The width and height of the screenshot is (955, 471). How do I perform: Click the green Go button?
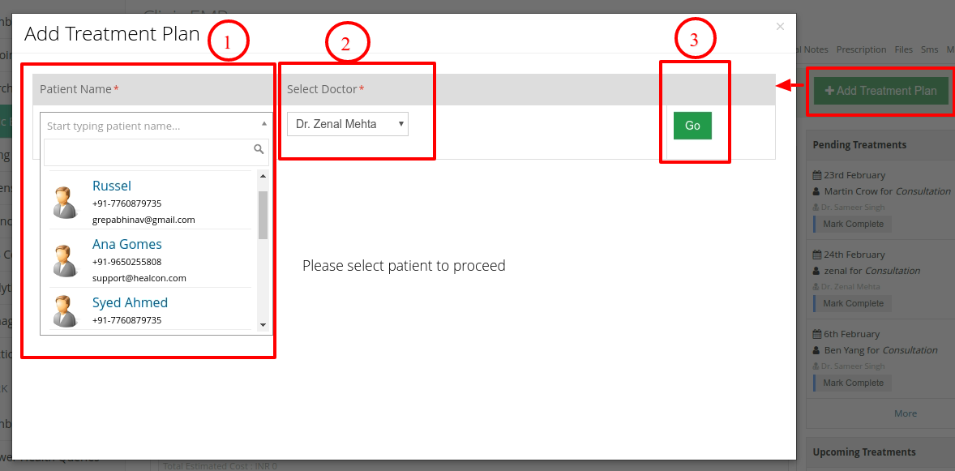(x=692, y=126)
